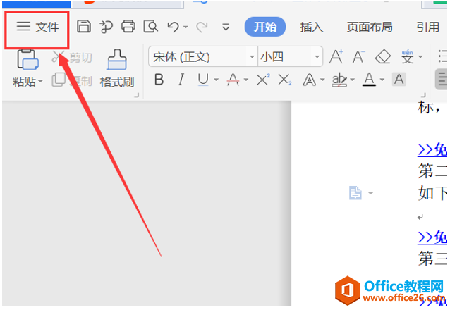
Task: Decrease font size with A- icon
Action: 359,57
